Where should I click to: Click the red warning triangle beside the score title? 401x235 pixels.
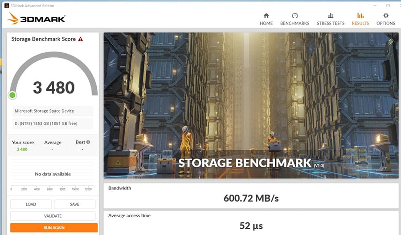tap(81, 39)
